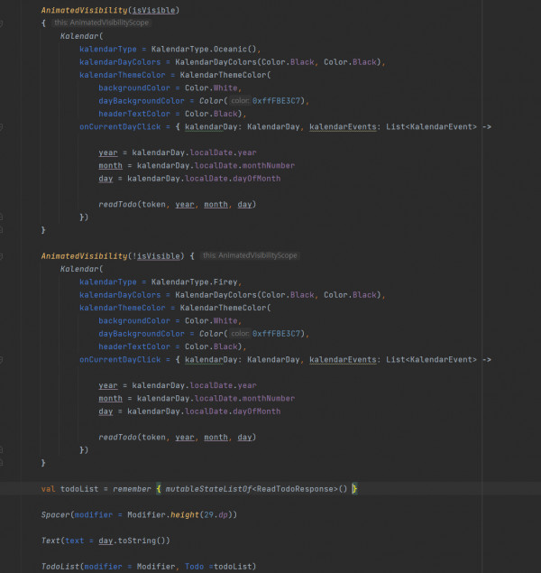Click the ReadTodoResponse type argument

click(295, 488)
